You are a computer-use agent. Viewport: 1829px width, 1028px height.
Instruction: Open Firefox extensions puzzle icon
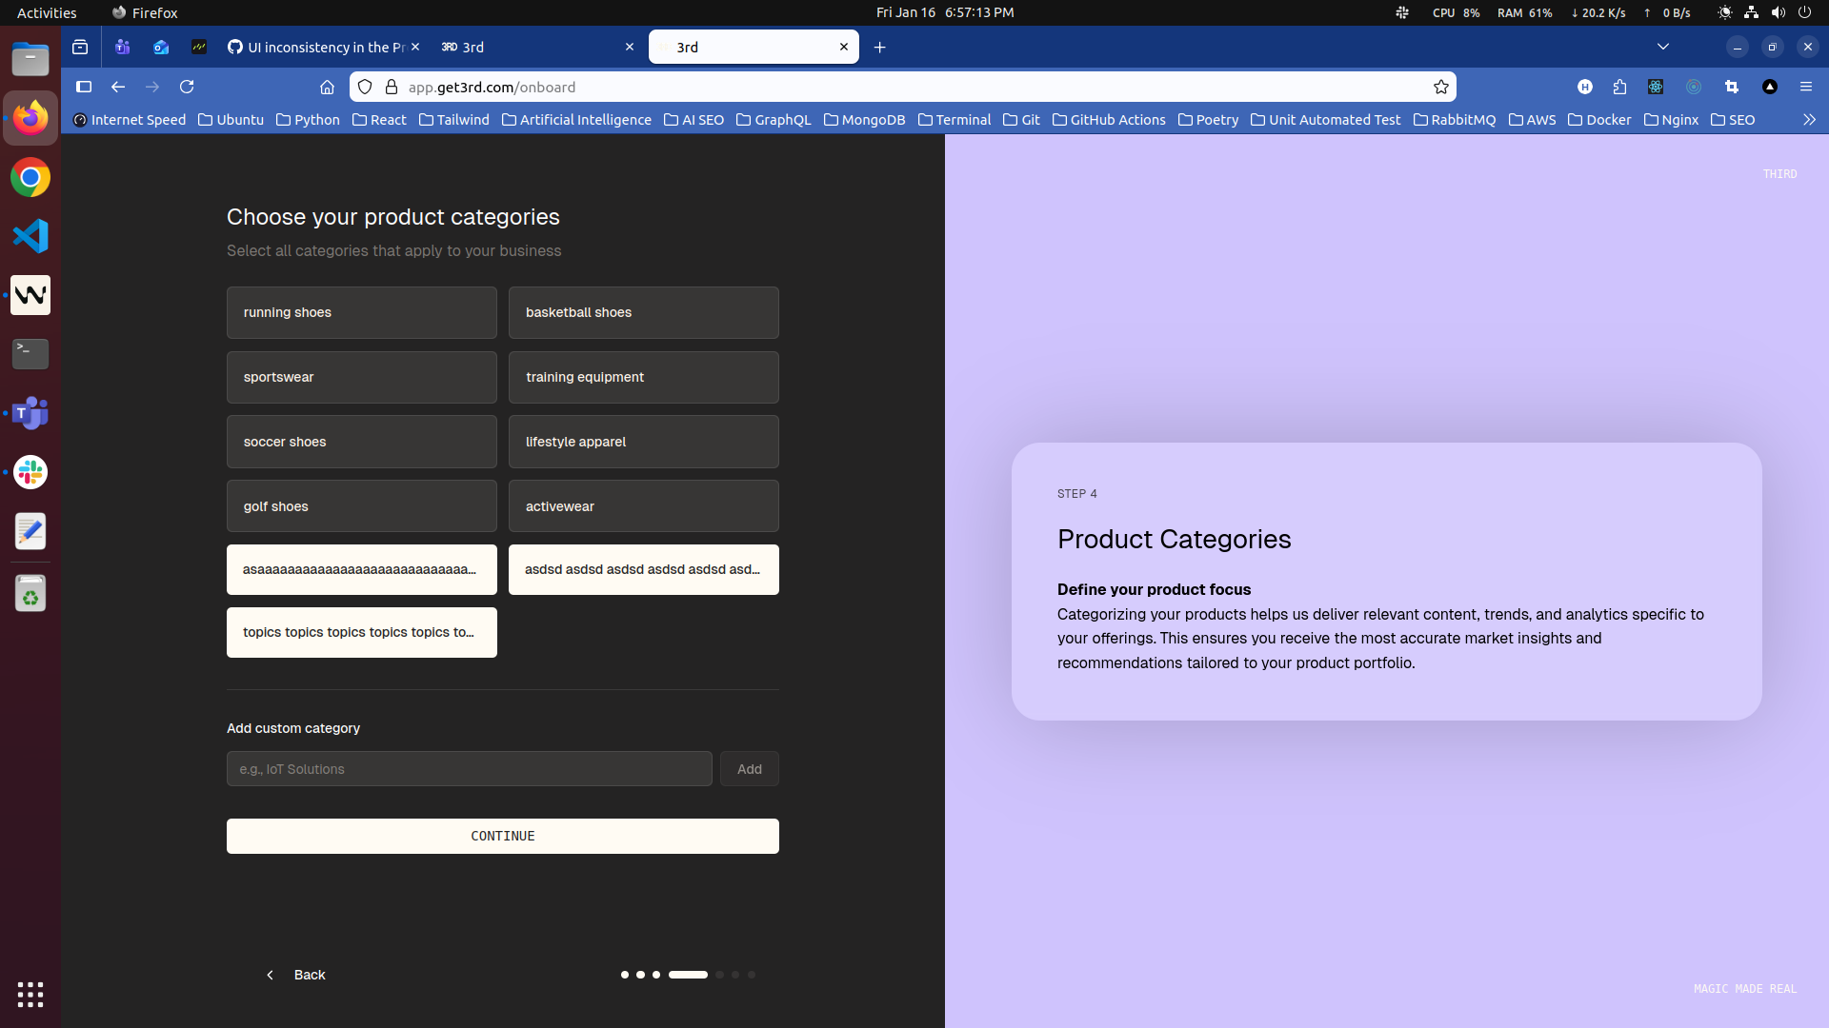(x=1619, y=87)
